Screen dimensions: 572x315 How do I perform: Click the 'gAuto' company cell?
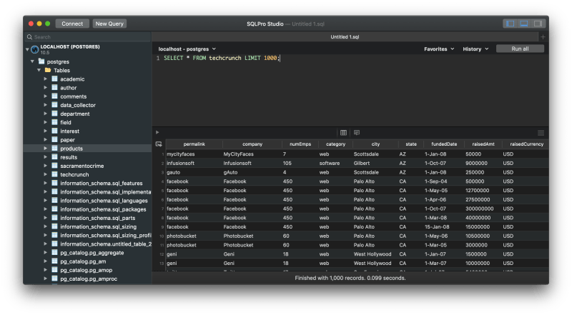click(x=230, y=172)
